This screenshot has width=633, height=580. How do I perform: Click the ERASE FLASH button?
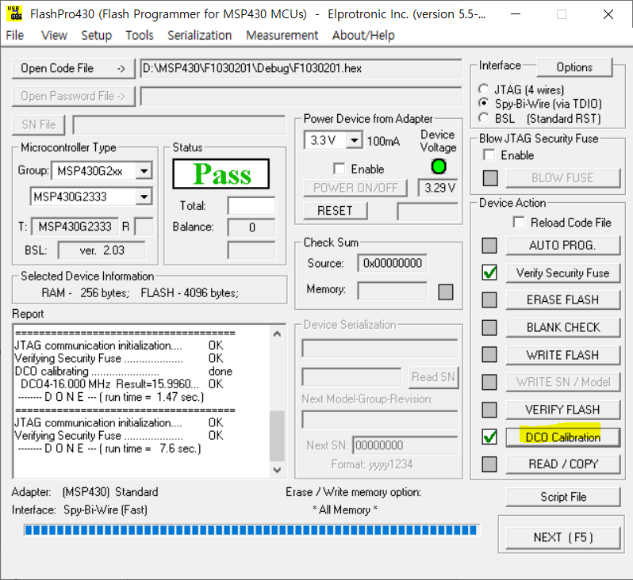(x=562, y=300)
